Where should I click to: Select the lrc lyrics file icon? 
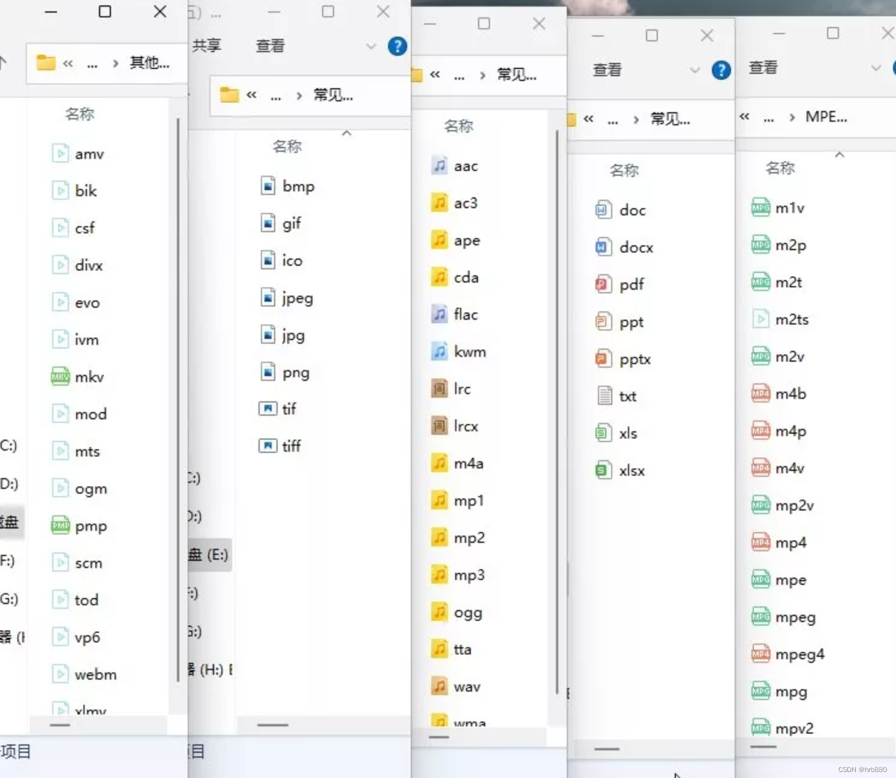[x=440, y=389]
